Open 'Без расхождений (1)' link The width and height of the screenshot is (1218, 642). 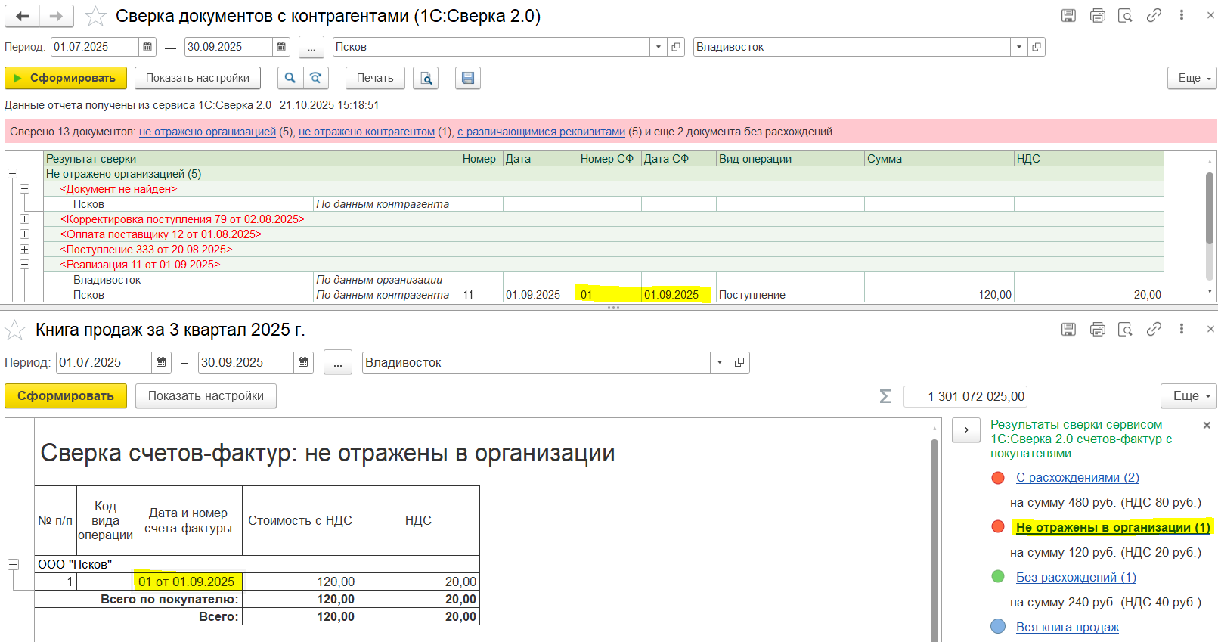pos(1076,577)
